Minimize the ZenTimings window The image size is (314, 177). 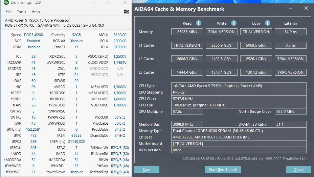pyautogui.click(x=94, y=2)
